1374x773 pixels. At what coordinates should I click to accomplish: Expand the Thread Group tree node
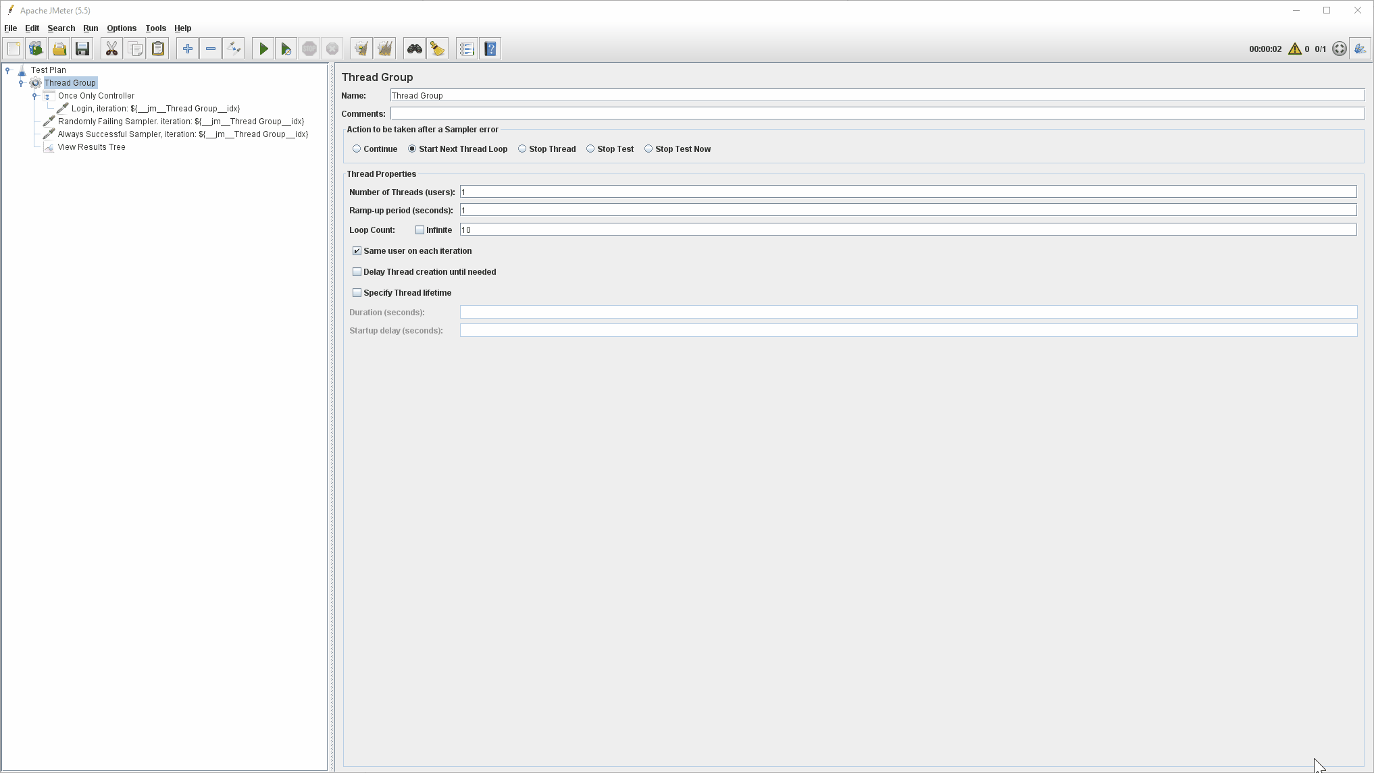click(x=21, y=83)
